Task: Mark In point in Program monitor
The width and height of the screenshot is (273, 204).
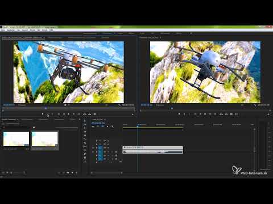Action: (184, 114)
